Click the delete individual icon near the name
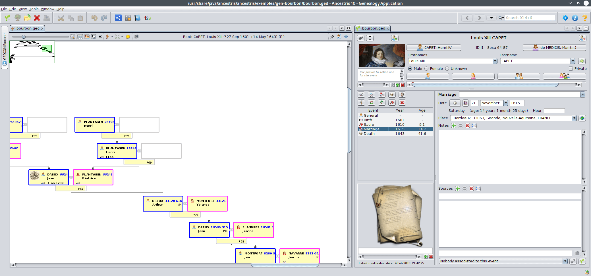Image resolution: width=591 pixels, height=276 pixels. point(582,38)
